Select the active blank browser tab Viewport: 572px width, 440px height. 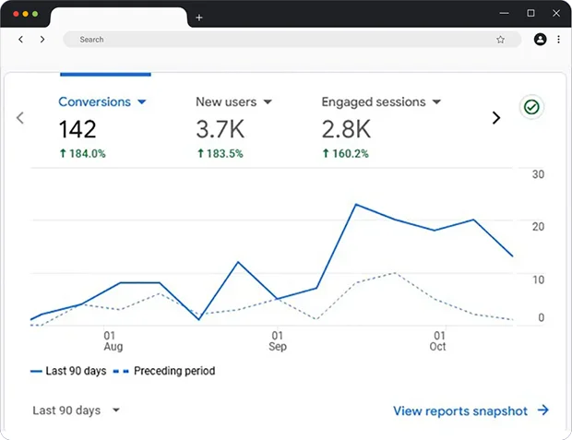pos(118,18)
